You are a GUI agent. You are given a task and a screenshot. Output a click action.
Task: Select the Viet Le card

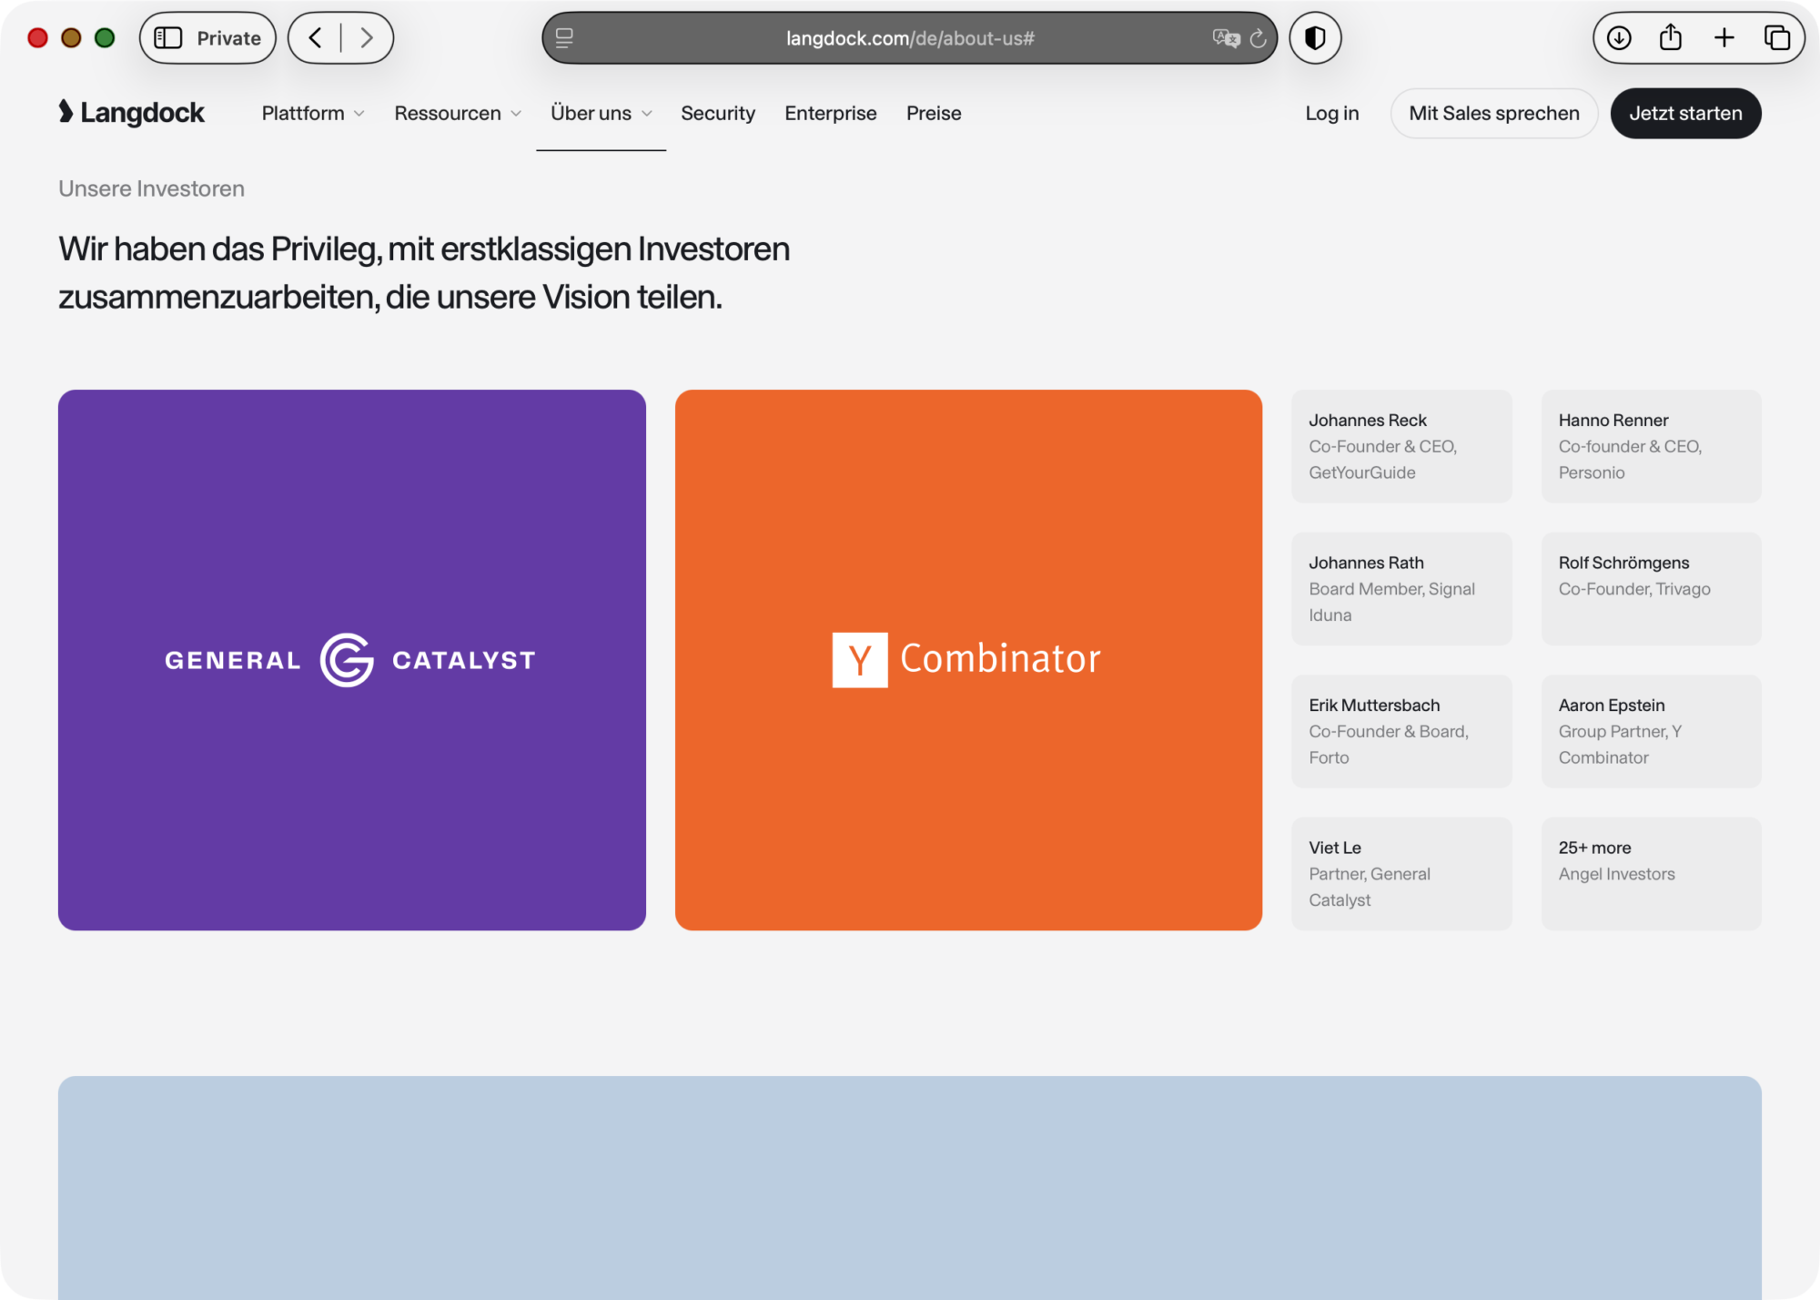pyautogui.click(x=1401, y=874)
